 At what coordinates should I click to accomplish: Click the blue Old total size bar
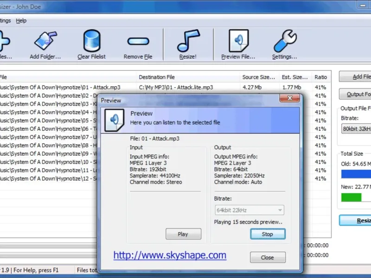[x=356, y=174]
